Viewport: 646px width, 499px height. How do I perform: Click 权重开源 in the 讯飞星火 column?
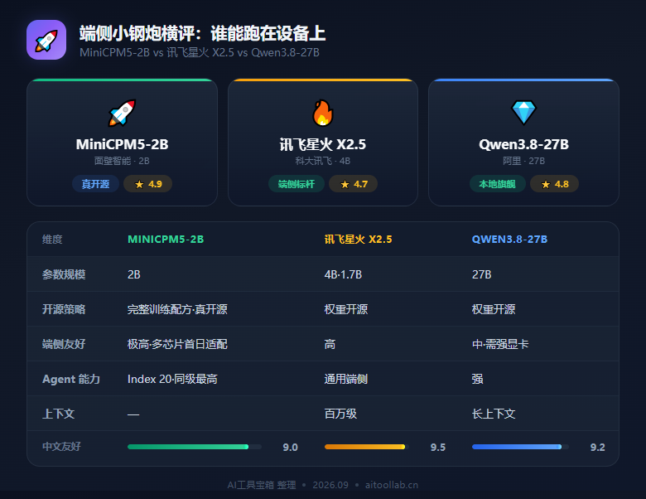tap(346, 309)
